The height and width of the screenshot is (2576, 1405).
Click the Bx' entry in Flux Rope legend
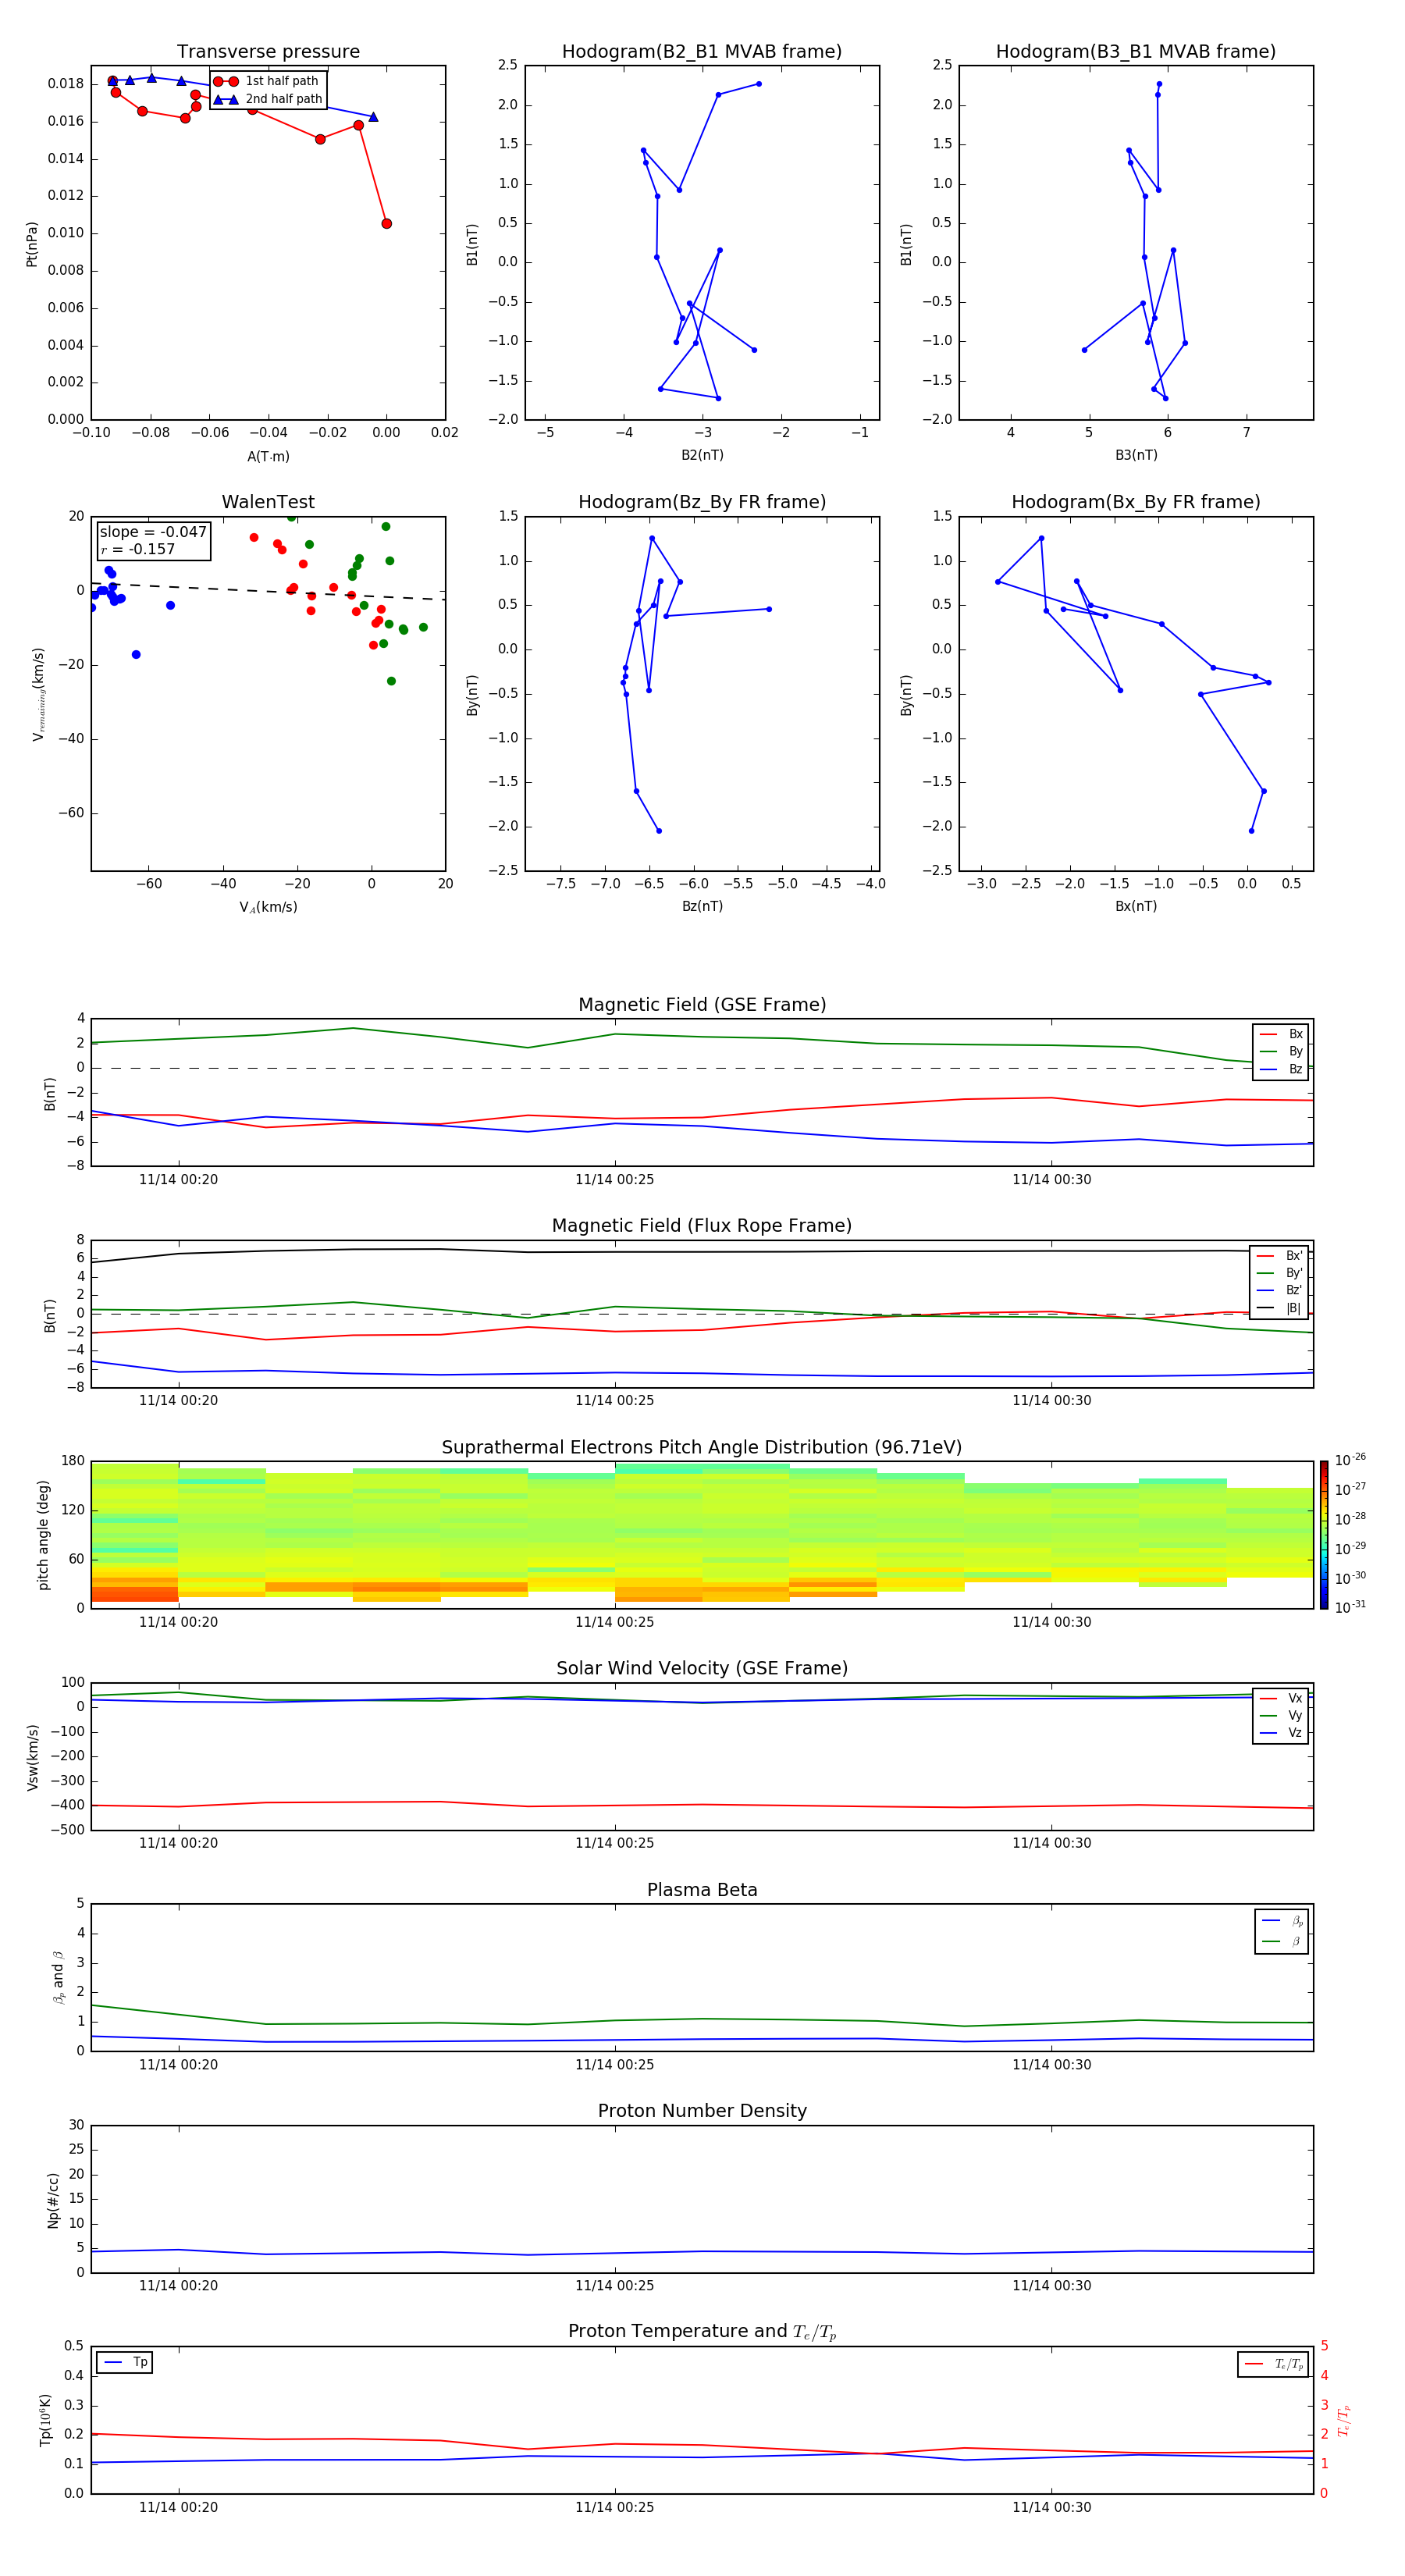tap(1280, 1256)
